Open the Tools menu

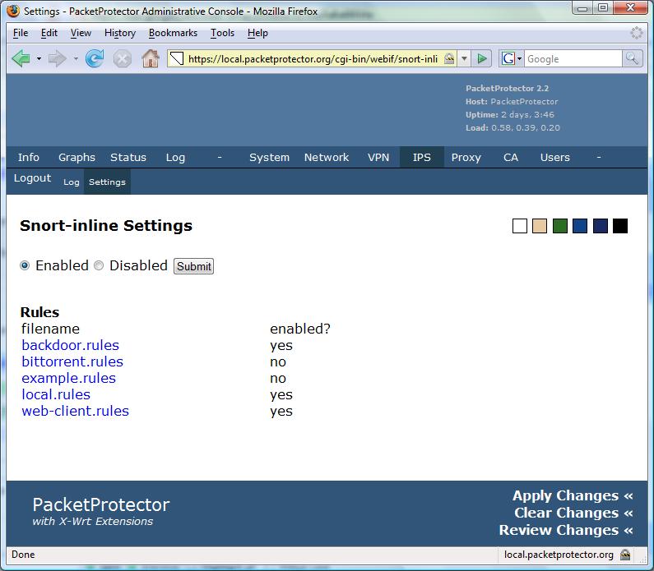[222, 33]
